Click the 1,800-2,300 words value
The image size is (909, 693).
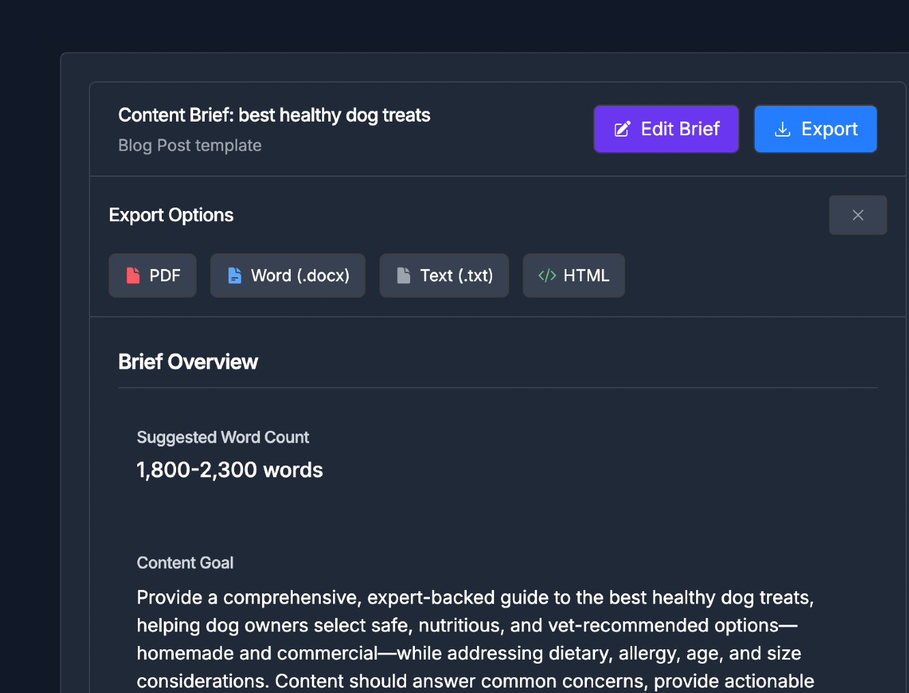point(230,470)
